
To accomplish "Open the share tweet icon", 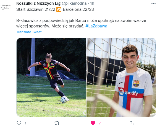I will (x=131, y=123).
